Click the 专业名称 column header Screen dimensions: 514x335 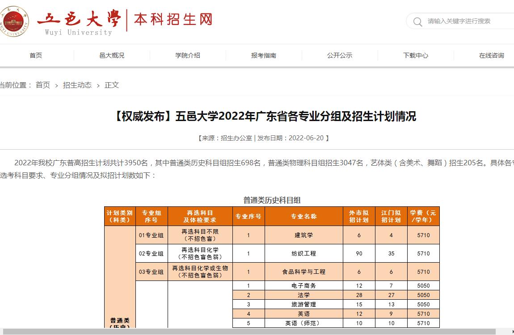click(x=304, y=217)
